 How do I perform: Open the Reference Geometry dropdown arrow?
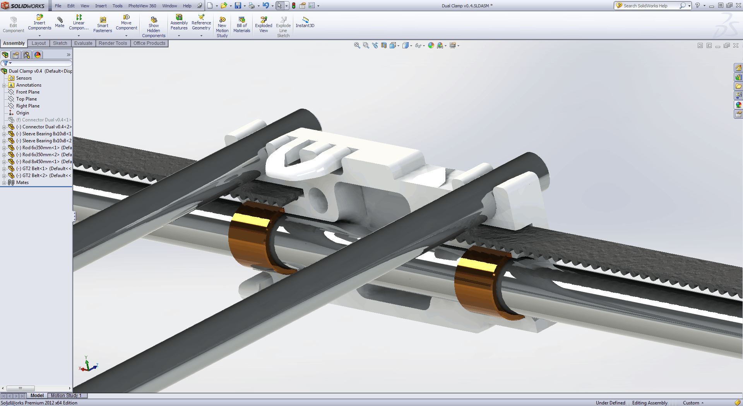click(201, 36)
